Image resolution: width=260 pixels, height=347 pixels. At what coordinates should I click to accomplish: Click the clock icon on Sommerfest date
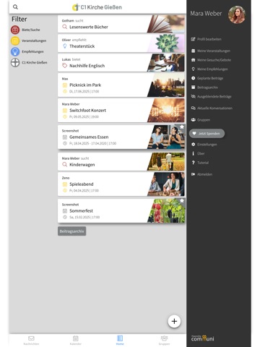64,217
